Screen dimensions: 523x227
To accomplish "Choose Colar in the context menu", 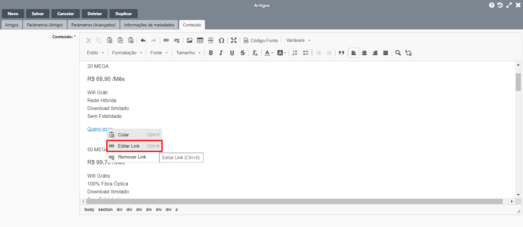I will (x=134, y=135).
